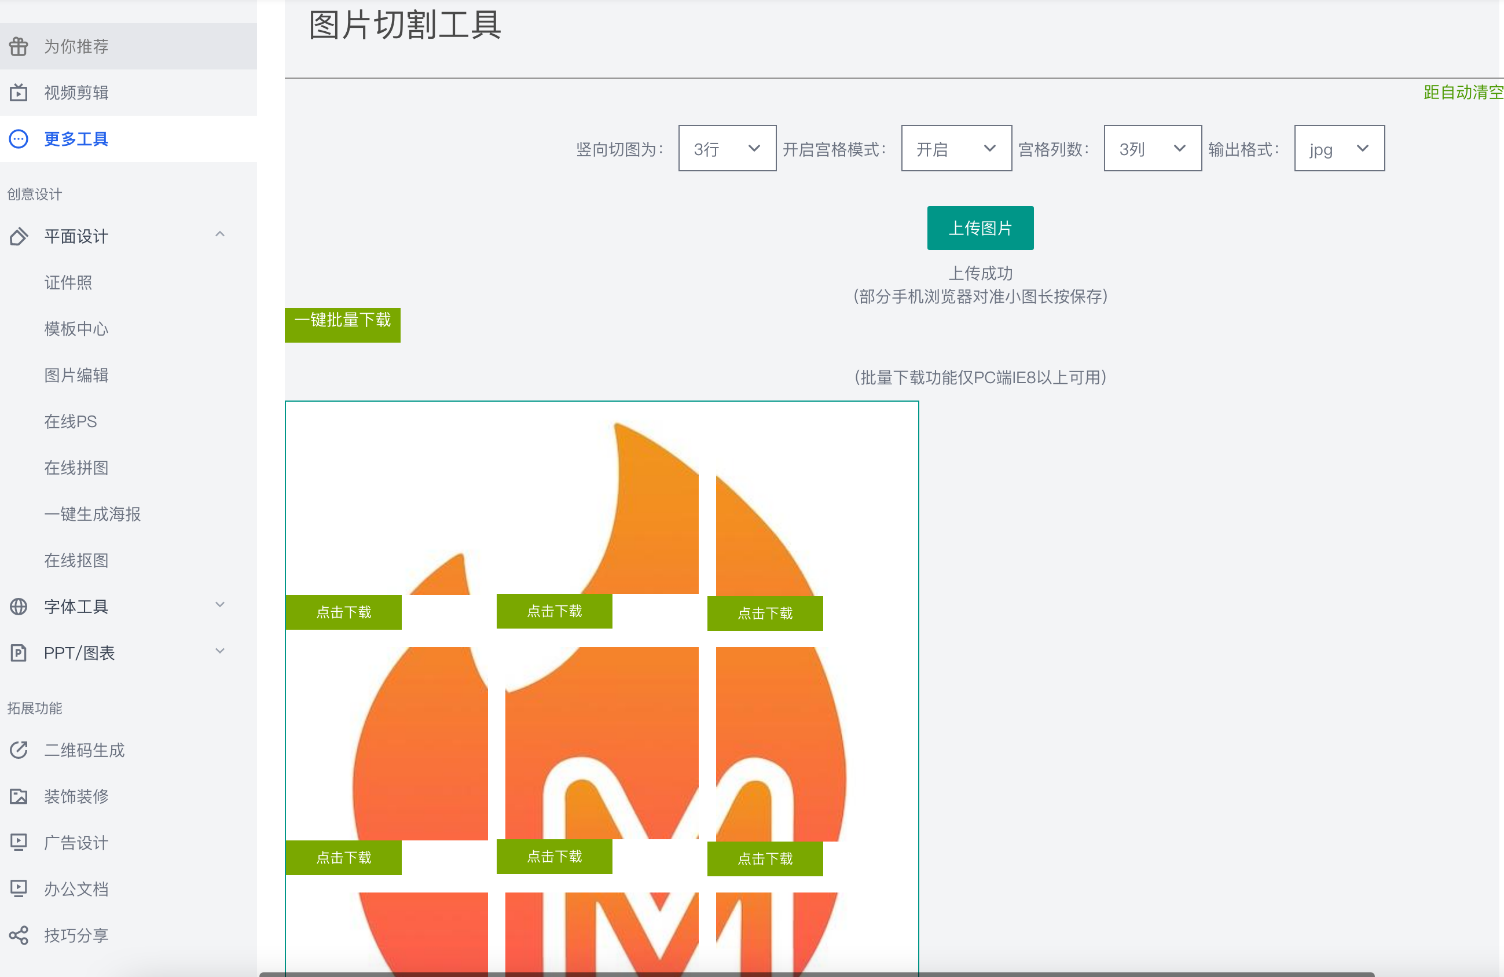
Task: Click the 技巧分享 share icon
Action: (x=19, y=935)
